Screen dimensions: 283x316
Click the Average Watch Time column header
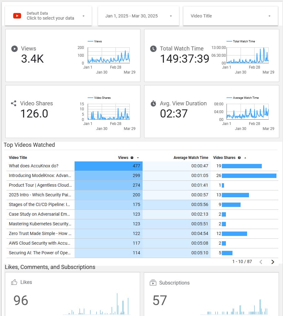click(191, 158)
